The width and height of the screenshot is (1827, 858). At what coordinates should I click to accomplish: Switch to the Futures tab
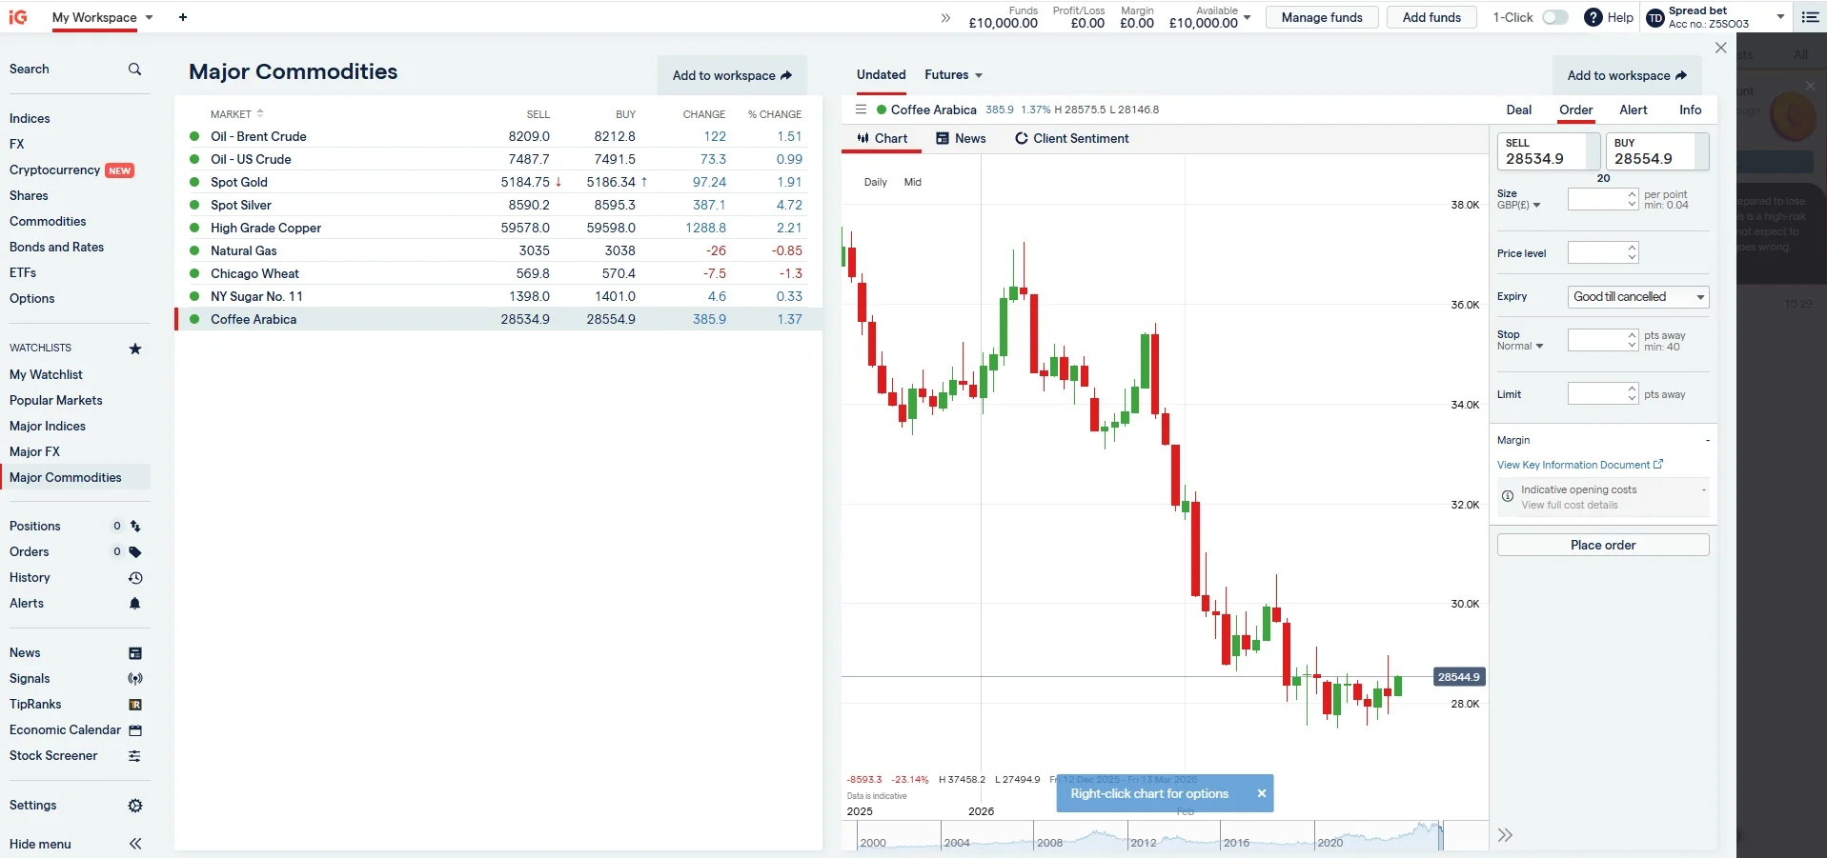point(945,74)
